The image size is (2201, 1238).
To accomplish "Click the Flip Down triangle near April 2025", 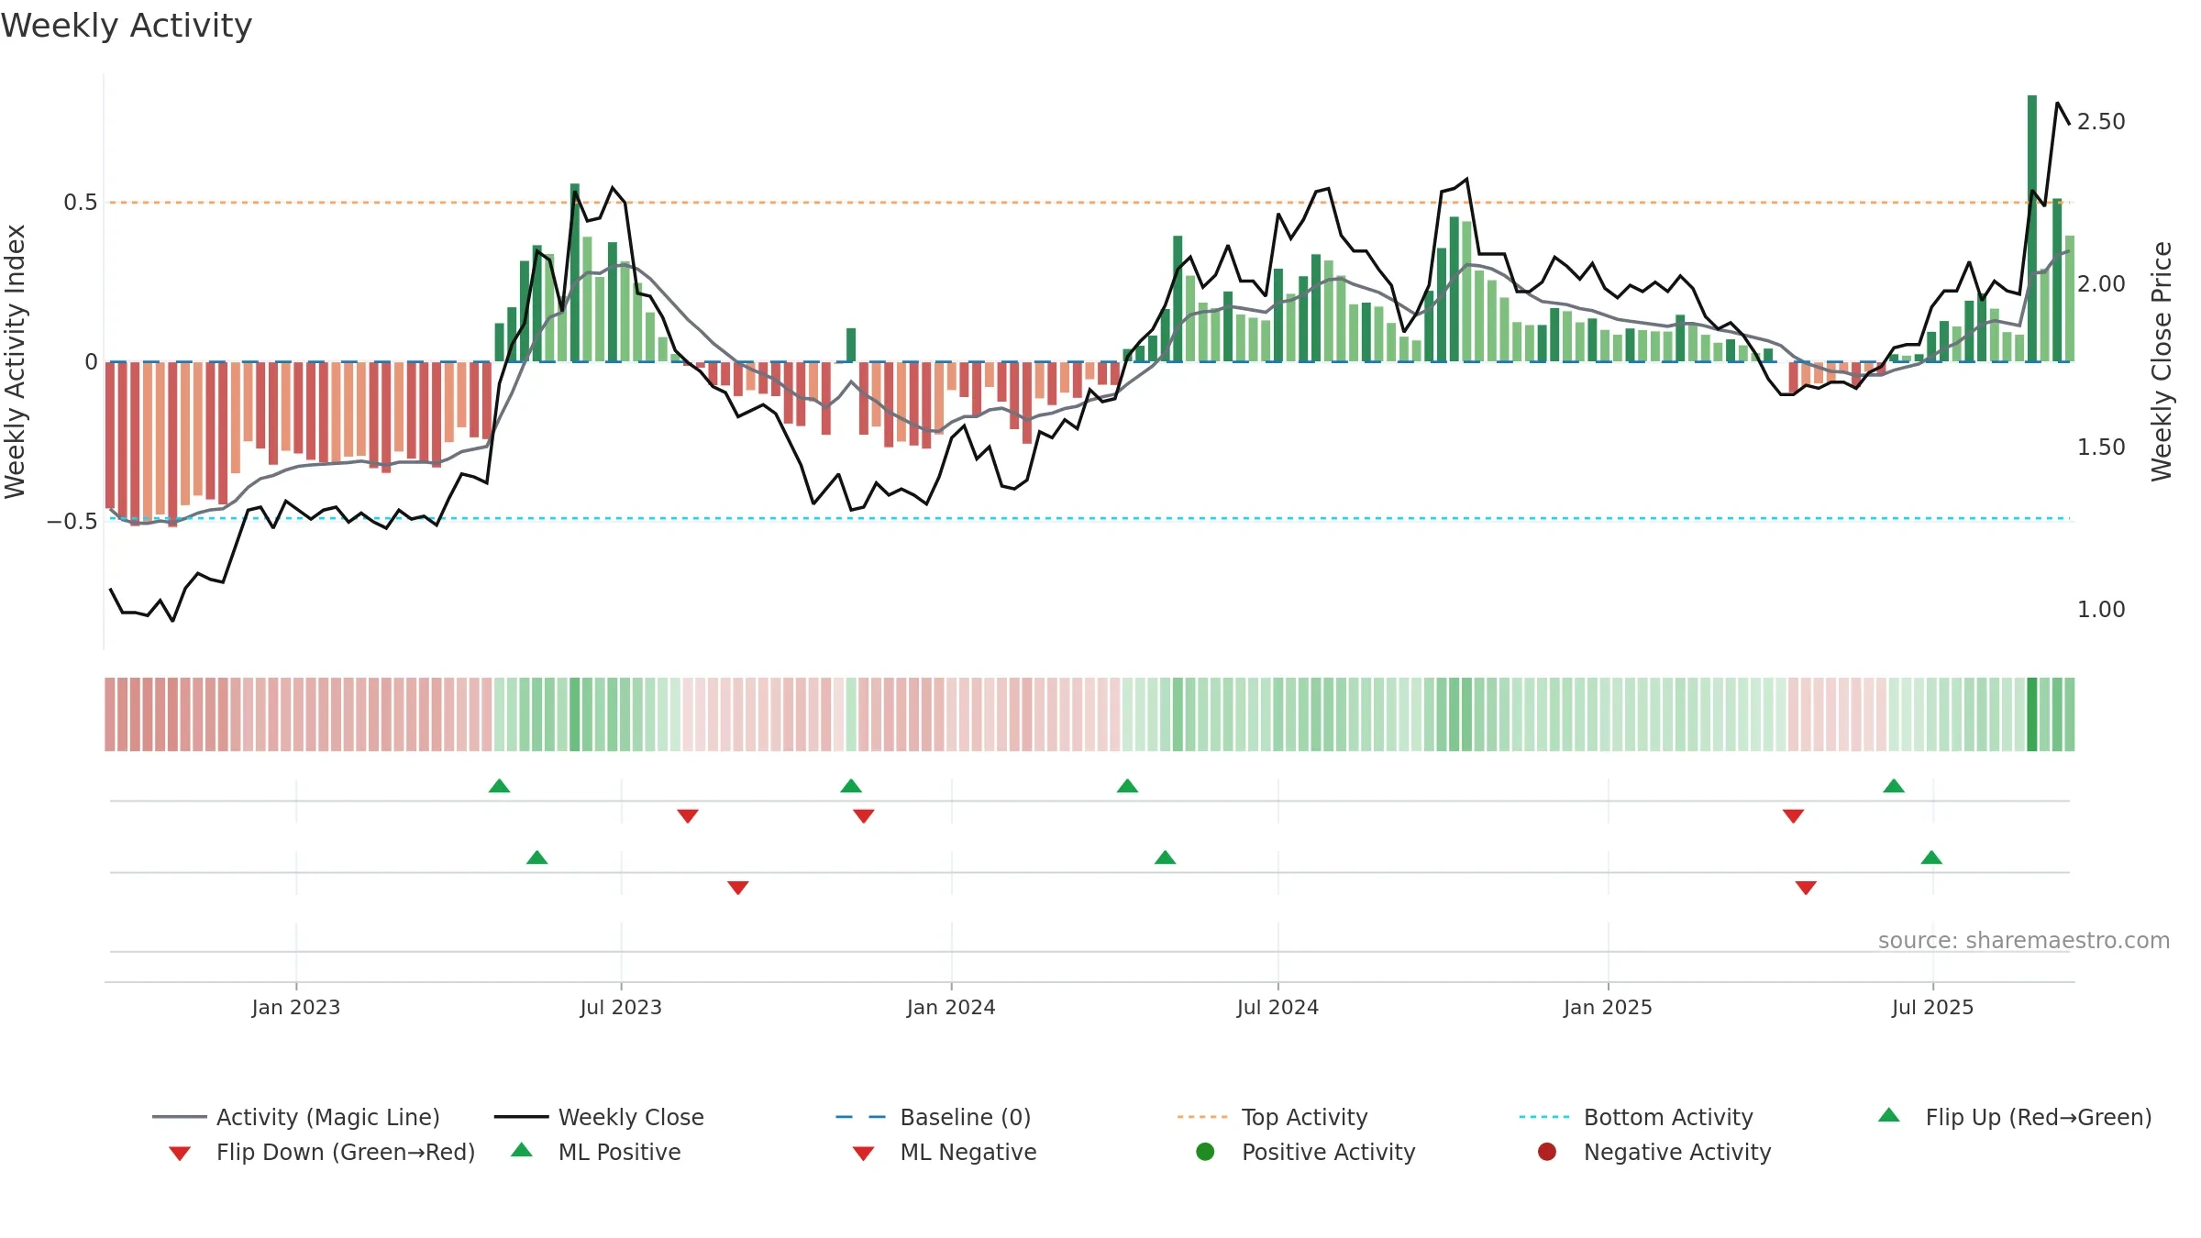I will pyautogui.click(x=1794, y=816).
